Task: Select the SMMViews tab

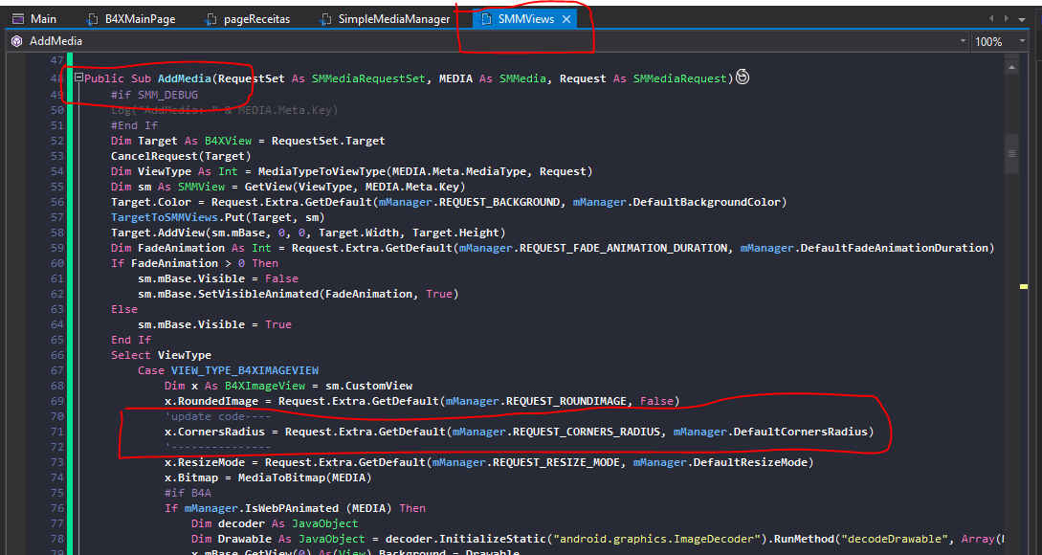Action: point(525,19)
